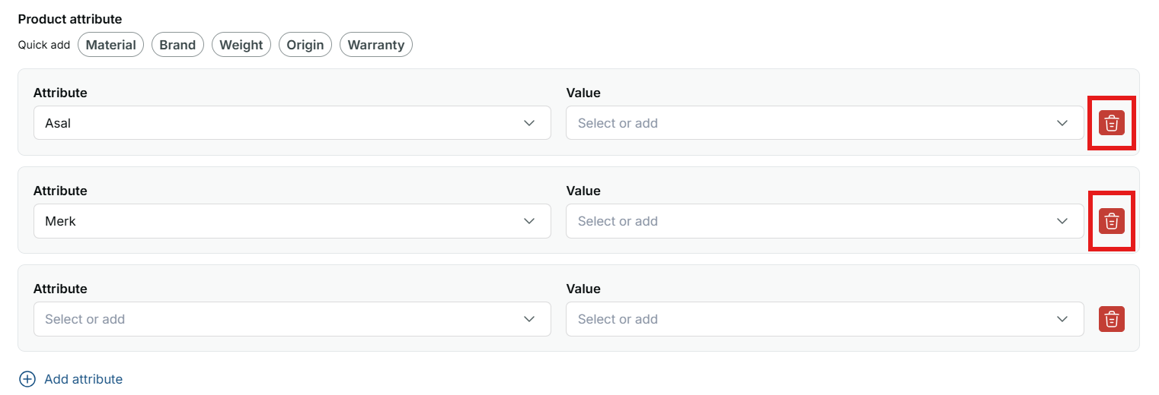
Task: Open the Value dropdown for Asal
Action: (825, 123)
